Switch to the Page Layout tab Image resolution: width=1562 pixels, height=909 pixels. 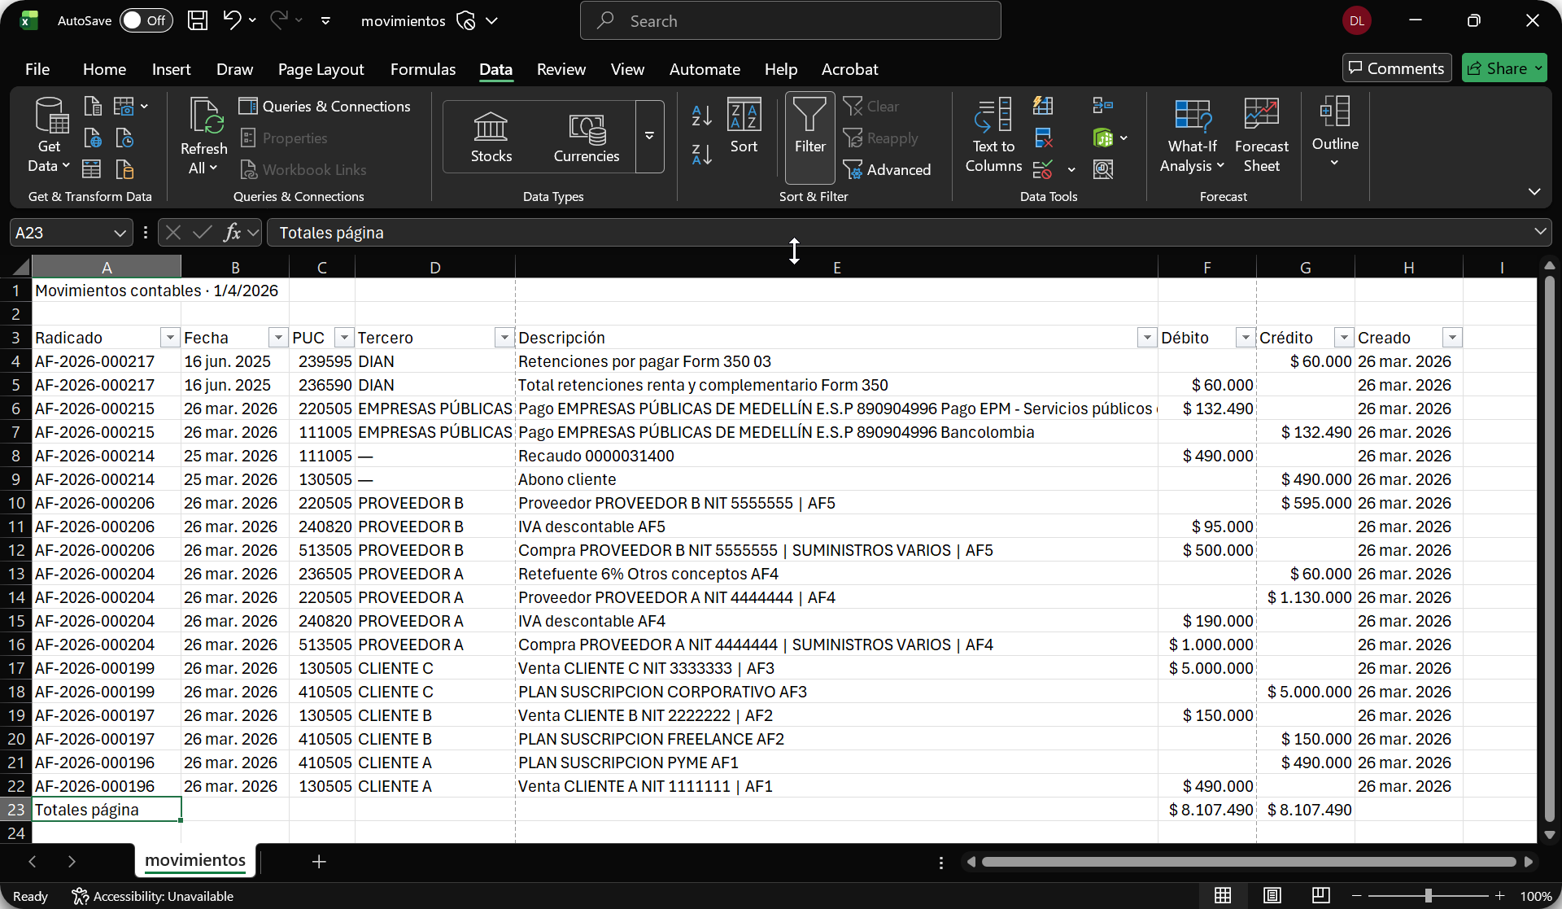click(x=321, y=69)
